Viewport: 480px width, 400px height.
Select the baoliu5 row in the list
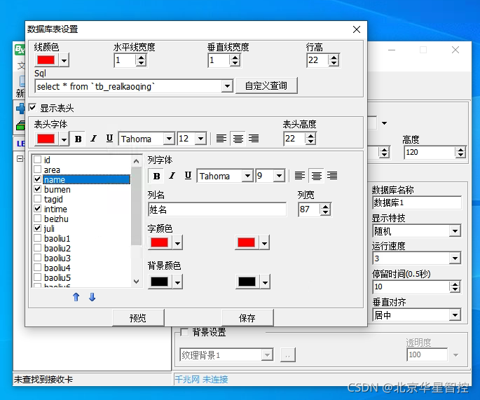(57, 277)
